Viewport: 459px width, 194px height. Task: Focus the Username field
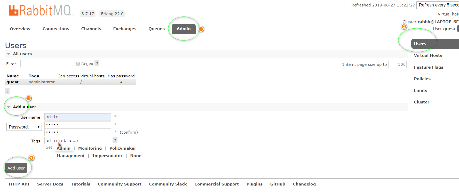[78, 117]
